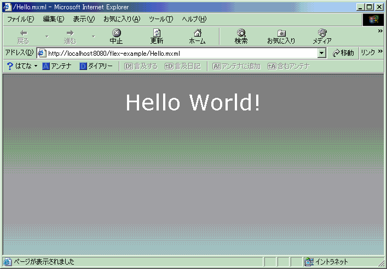The image size is (387, 269).
Task: Refresh the page with the 更新 button
Action: [x=157, y=37]
